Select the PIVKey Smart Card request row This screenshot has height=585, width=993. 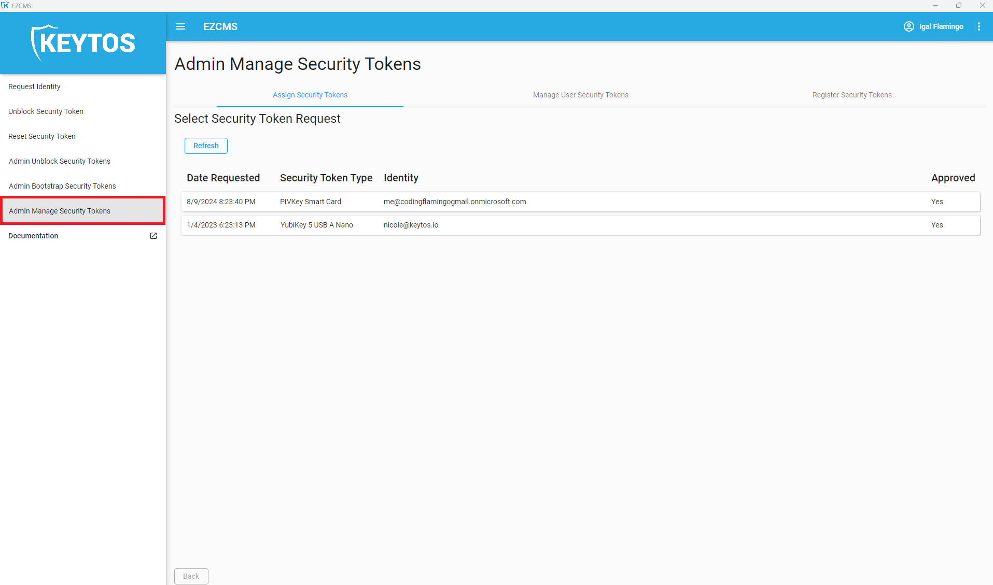[580, 202]
